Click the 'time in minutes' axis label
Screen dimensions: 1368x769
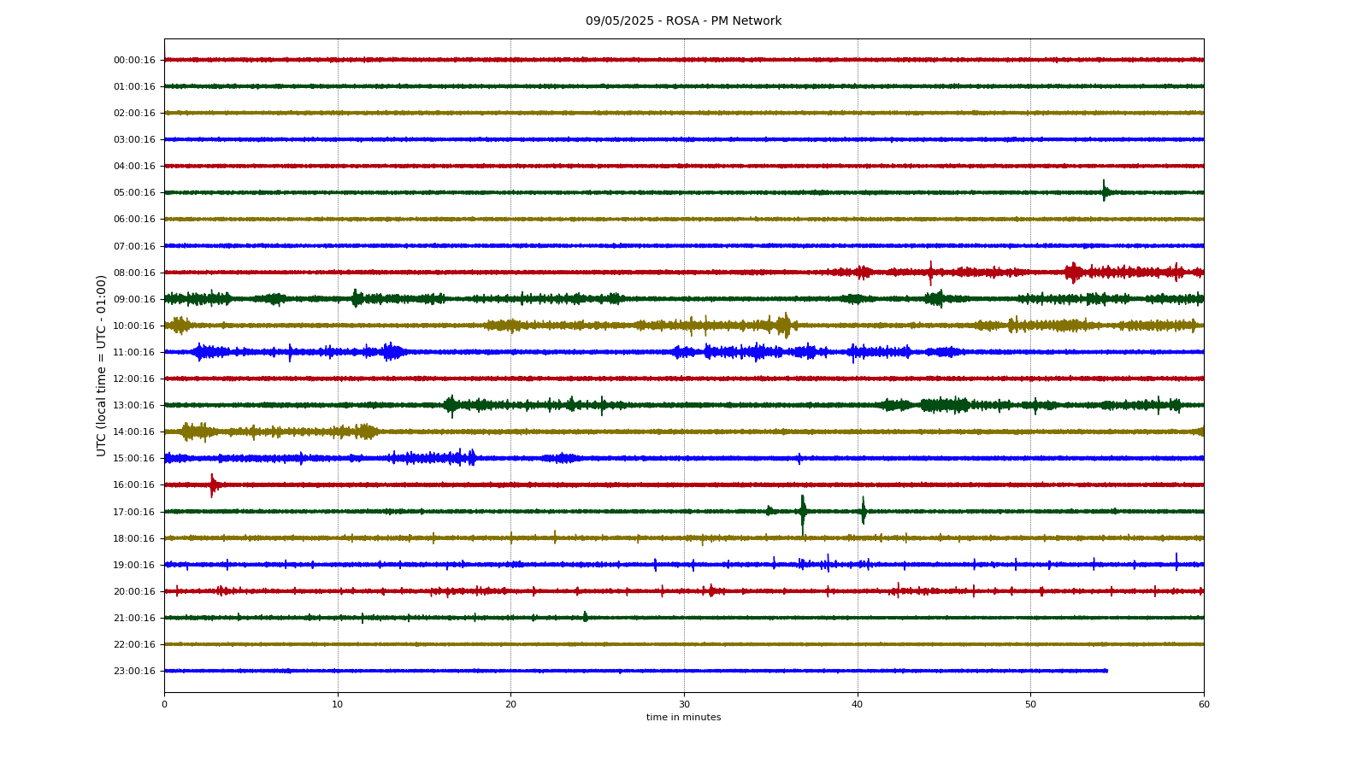683,718
